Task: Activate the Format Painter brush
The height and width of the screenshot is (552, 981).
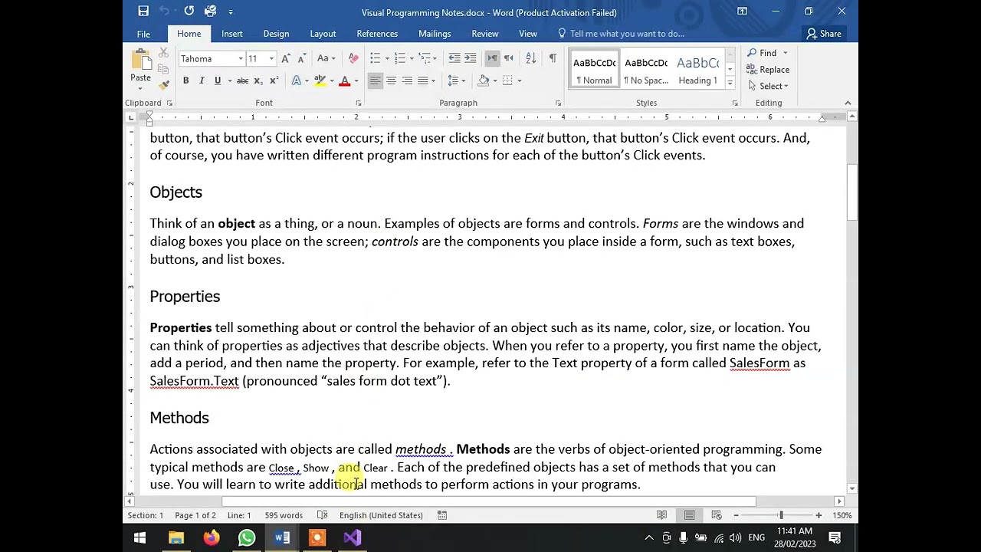Action: [x=162, y=84]
